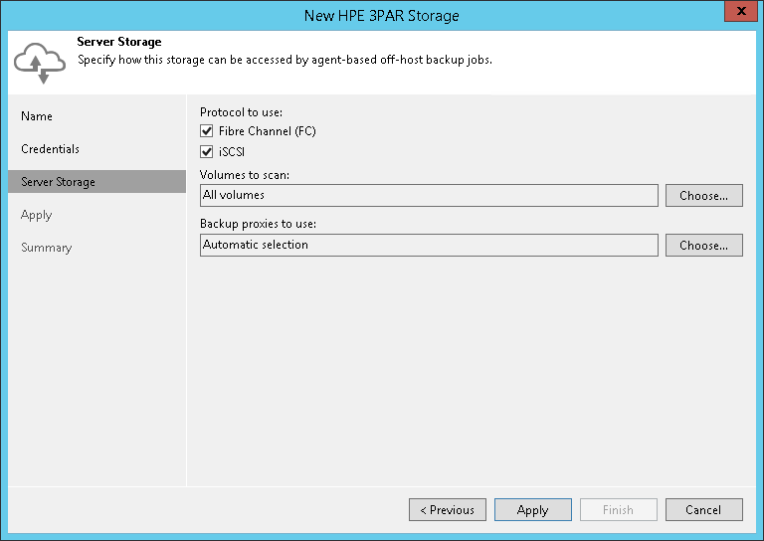Select the Summary step in sidebar
The width and height of the screenshot is (764, 541).
(45, 248)
